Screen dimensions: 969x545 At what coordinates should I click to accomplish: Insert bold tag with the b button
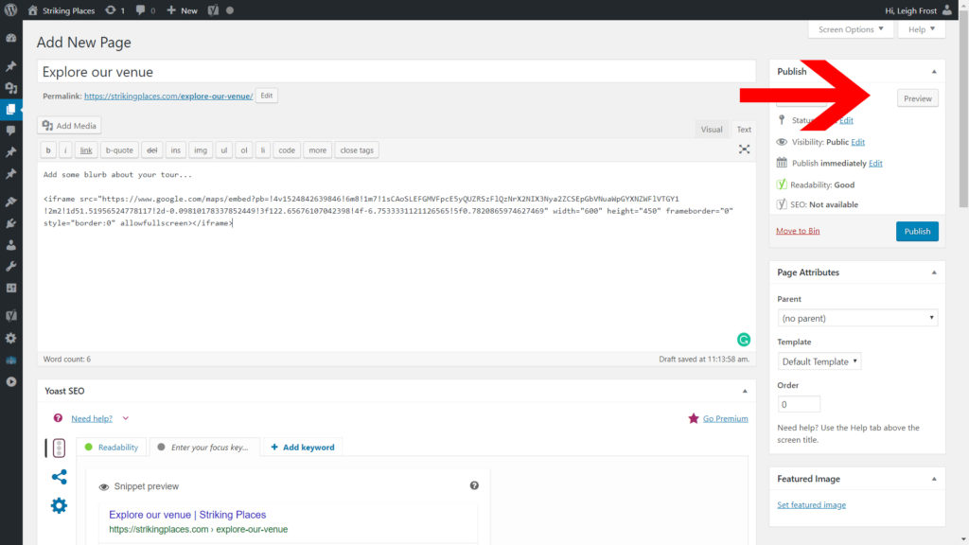click(x=48, y=150)
